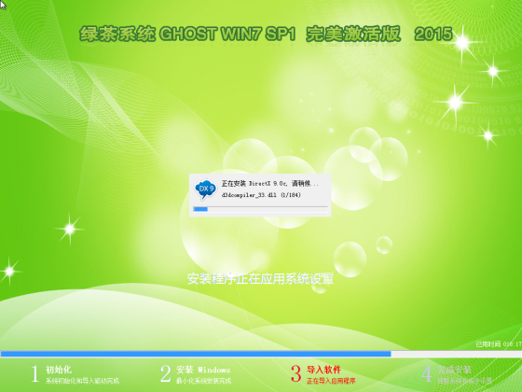Click the d3dcompiler_33.dll file name text
The width and height of the screenshot is (522, 392).
tap(249, 195)
